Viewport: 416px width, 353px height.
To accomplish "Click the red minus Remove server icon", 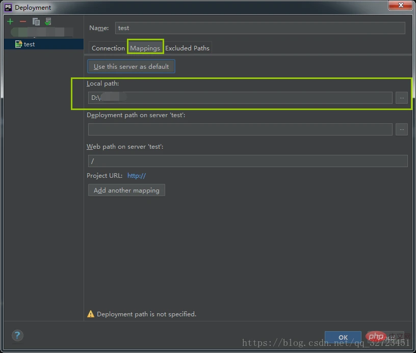I will point(23,21).
